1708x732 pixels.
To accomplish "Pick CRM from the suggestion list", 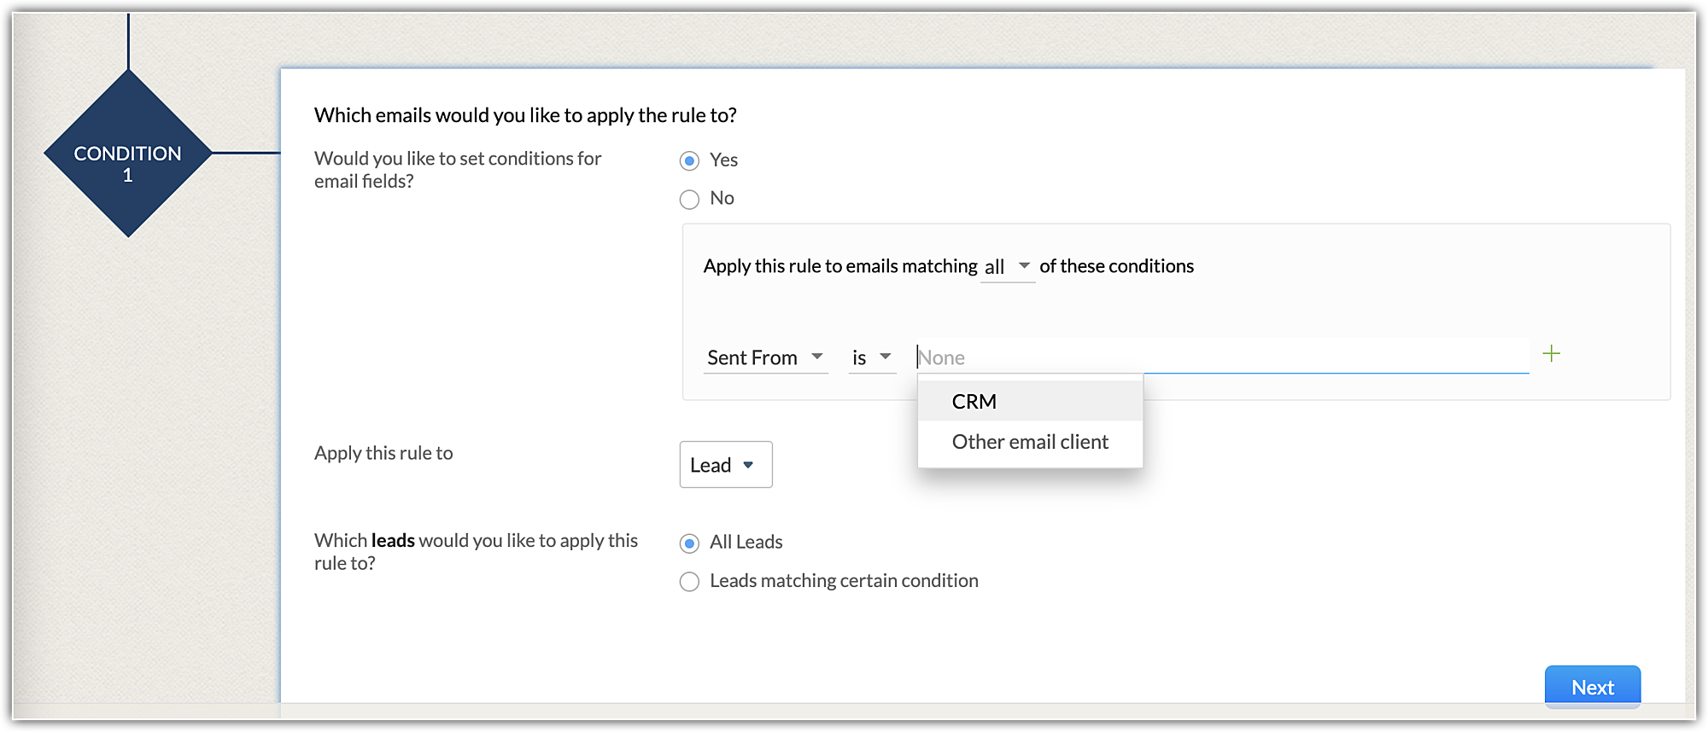I will (974, 402).
